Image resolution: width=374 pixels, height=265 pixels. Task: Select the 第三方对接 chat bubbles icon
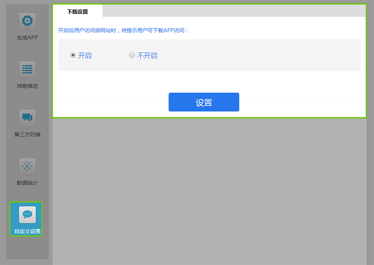(x=27, y=118)
